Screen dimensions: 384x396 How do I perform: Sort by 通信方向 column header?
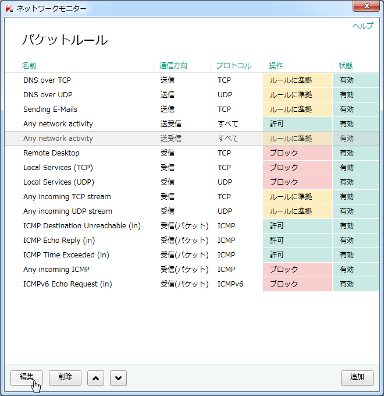coord(173,66)
